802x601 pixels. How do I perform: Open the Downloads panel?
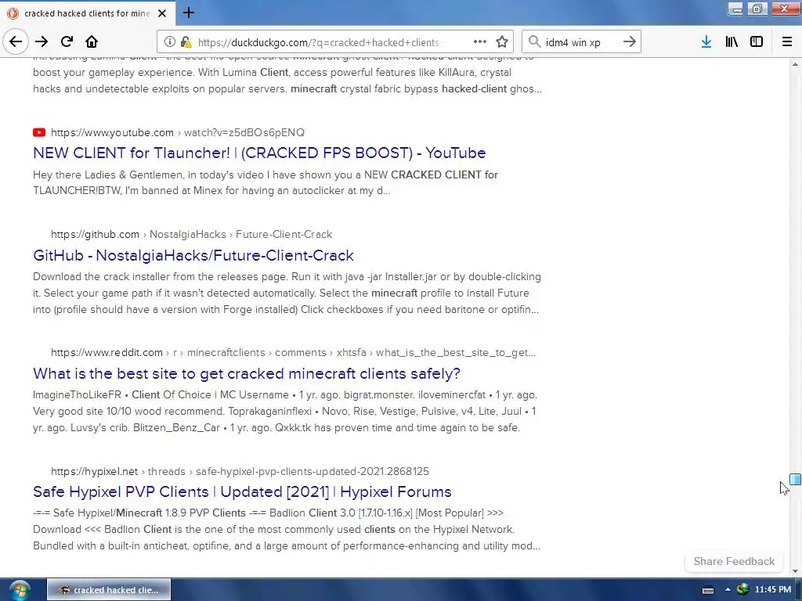click(x=706, y=42)
